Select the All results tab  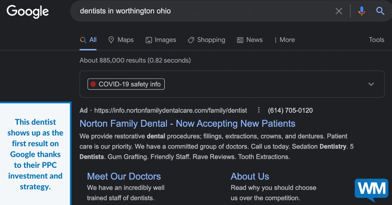[x=88, y=40]
